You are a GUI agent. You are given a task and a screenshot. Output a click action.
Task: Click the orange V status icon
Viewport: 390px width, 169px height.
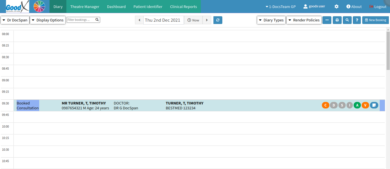pos(365,105)
